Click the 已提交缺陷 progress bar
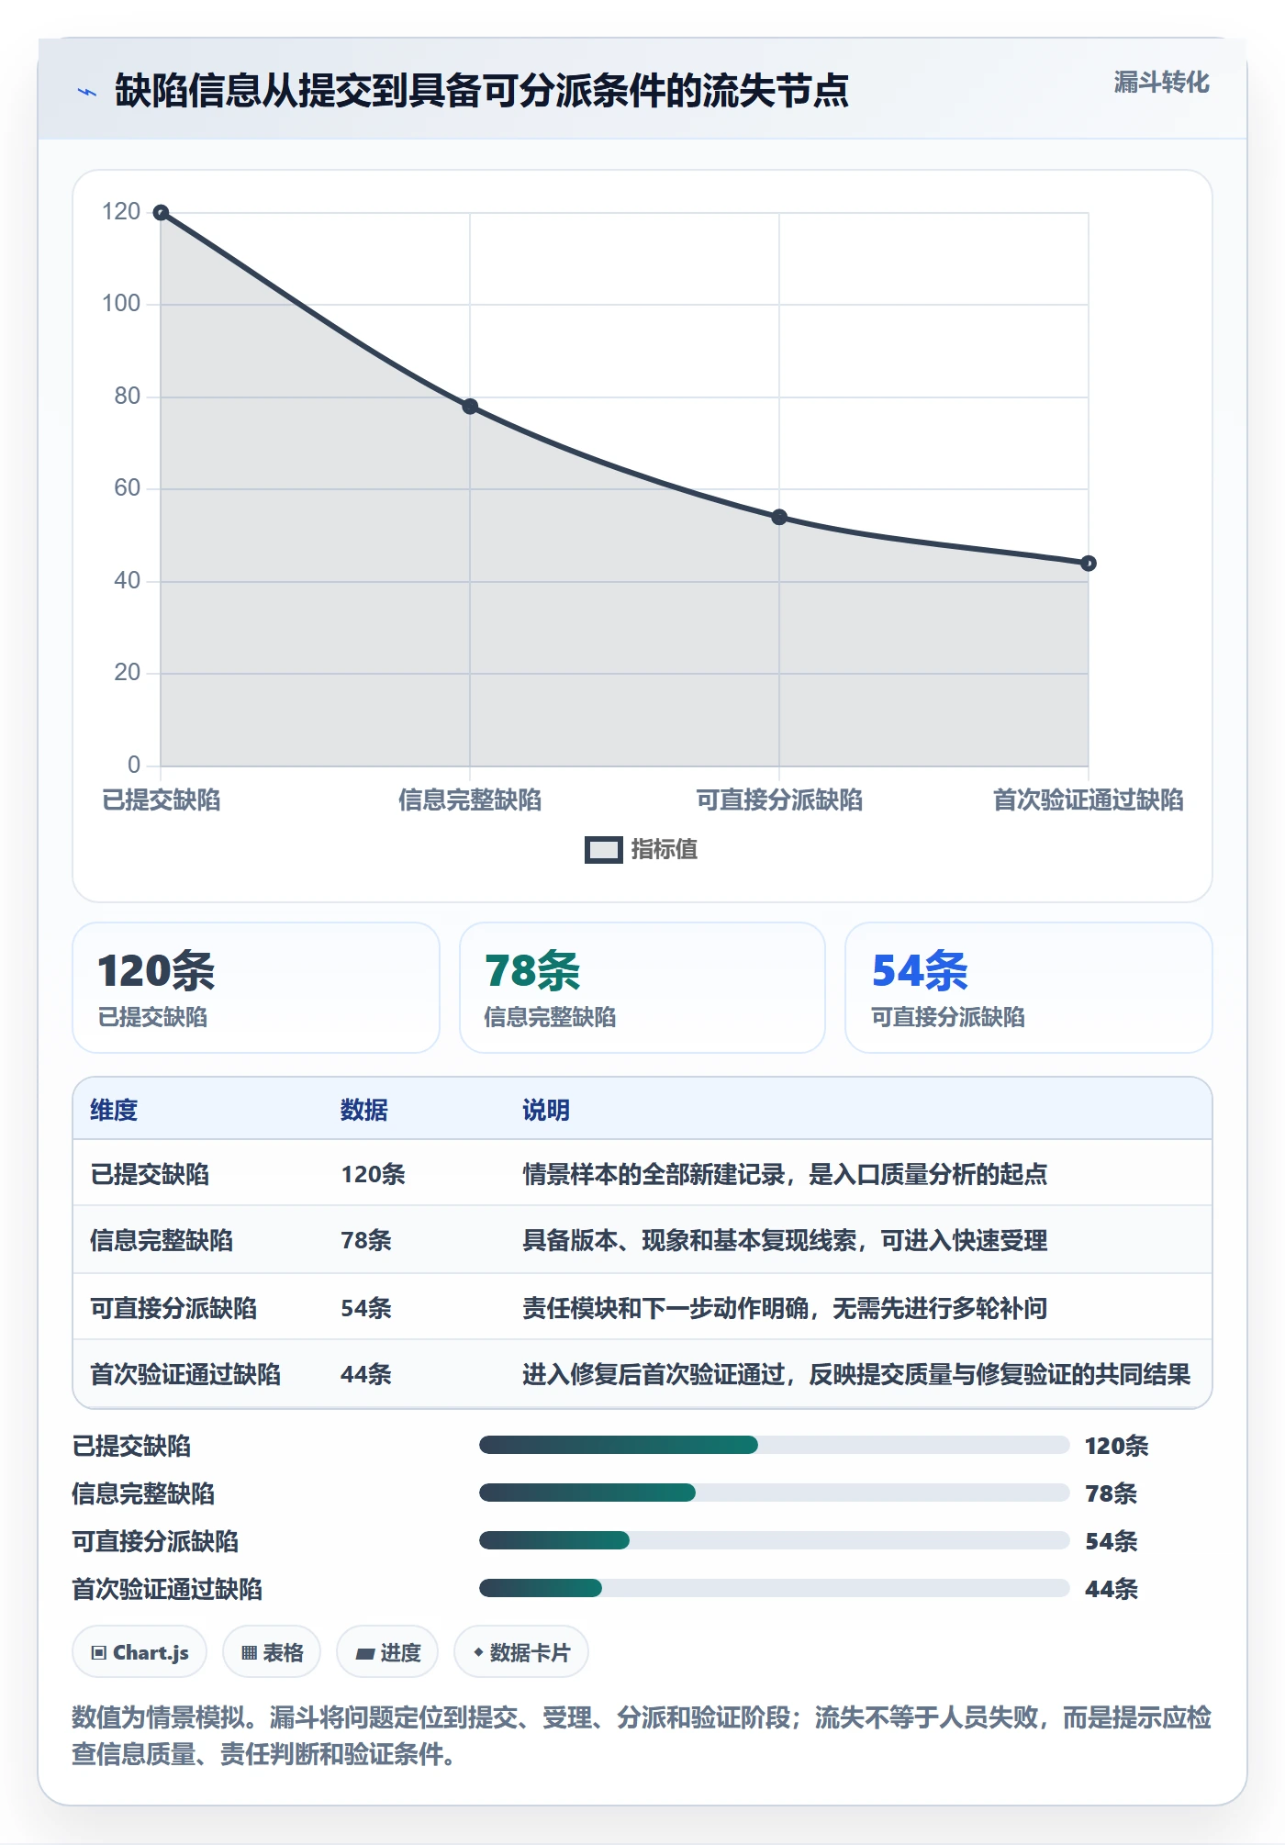 pos(775,1445)
